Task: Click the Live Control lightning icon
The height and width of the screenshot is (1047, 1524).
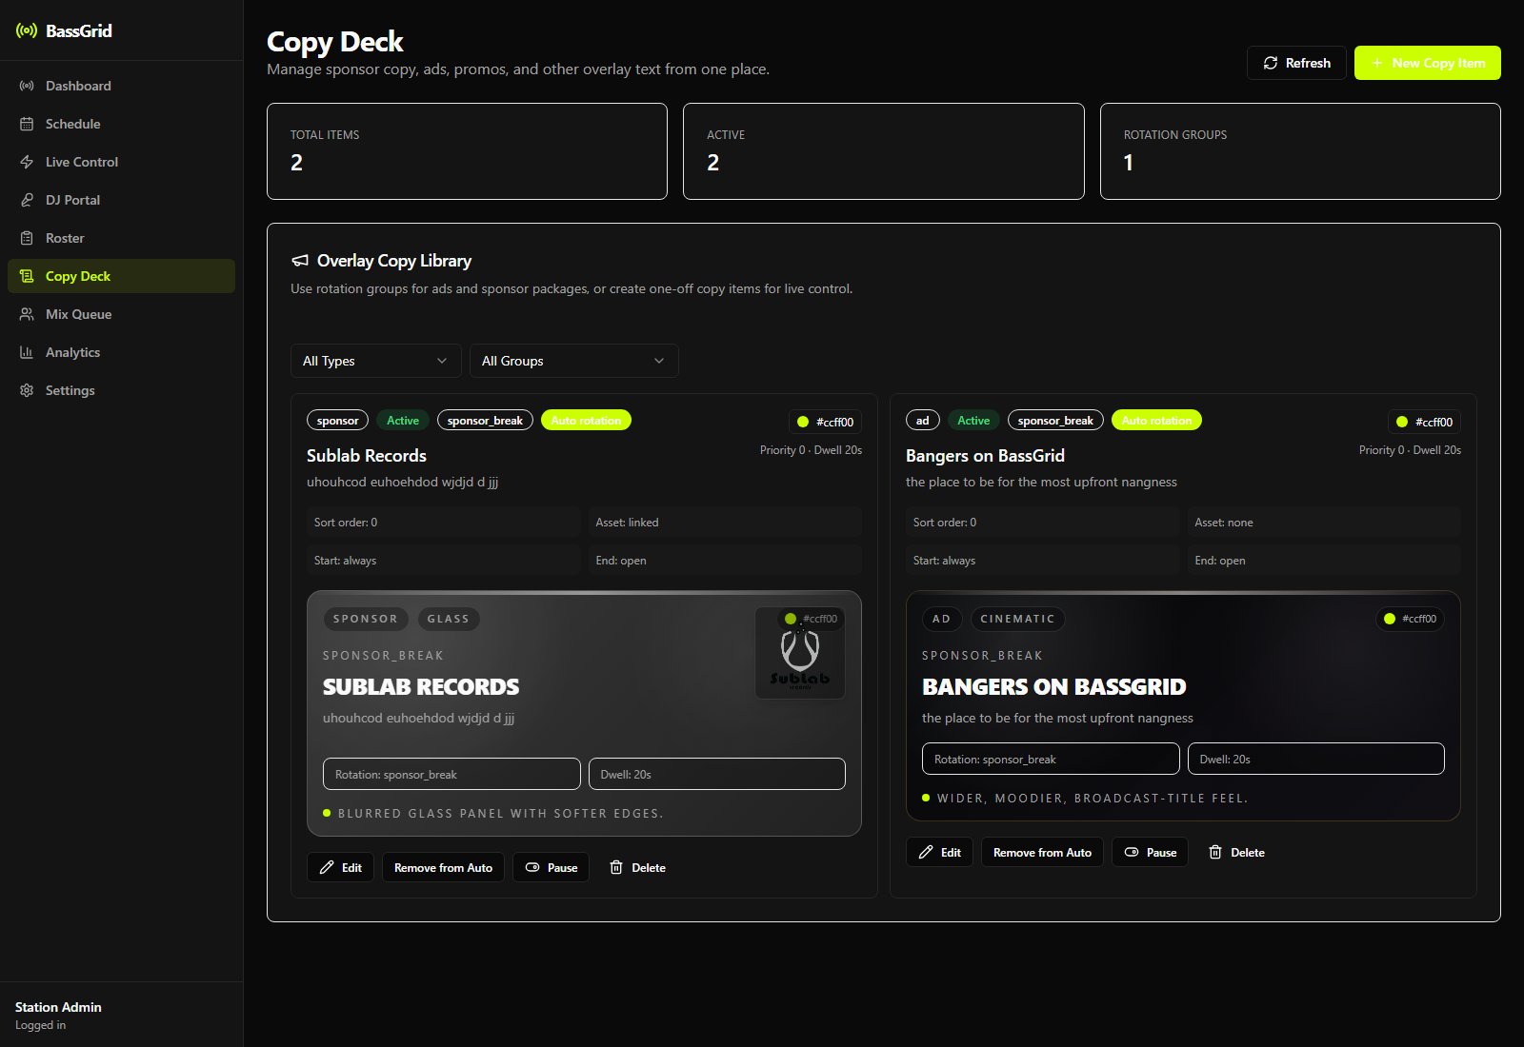Action: tap(27, 162)
